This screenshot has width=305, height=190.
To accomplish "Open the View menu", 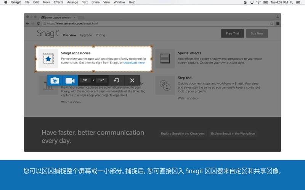I will point(107,2).
